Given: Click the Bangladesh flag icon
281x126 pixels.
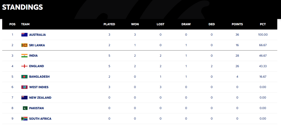Looking at the screenshot, I should [24, 77].
